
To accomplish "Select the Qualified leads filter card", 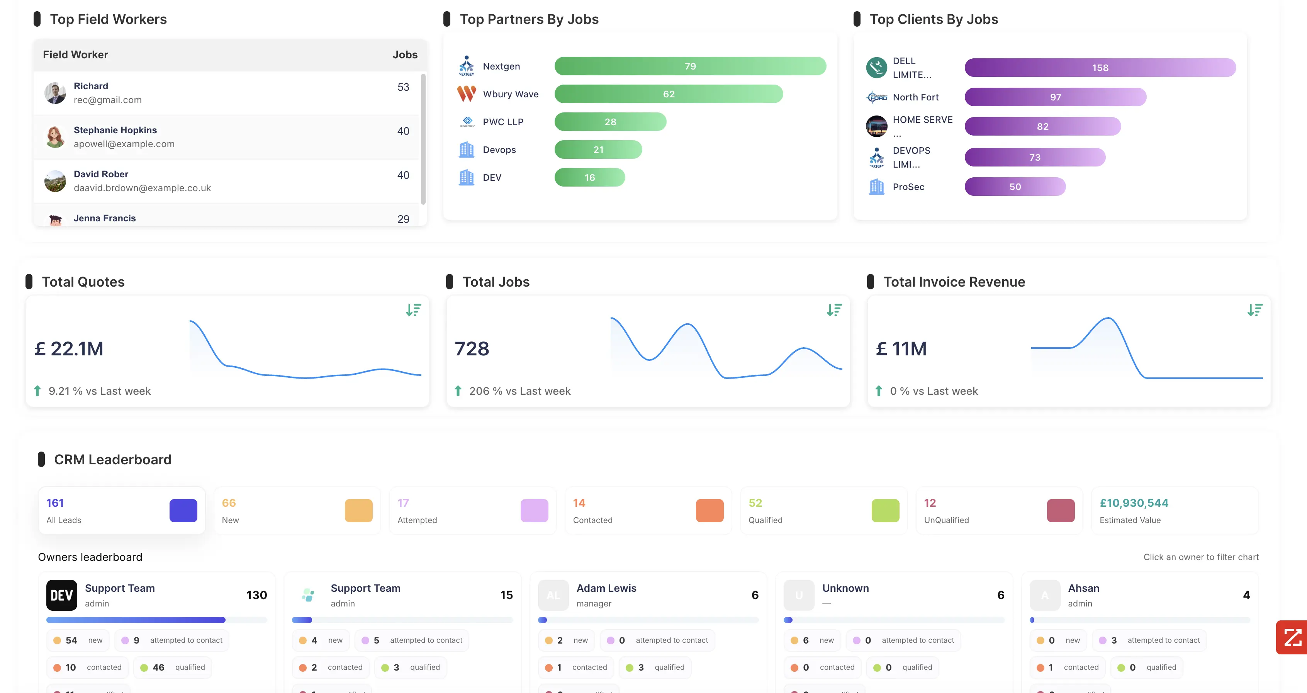I will (823, 510).
